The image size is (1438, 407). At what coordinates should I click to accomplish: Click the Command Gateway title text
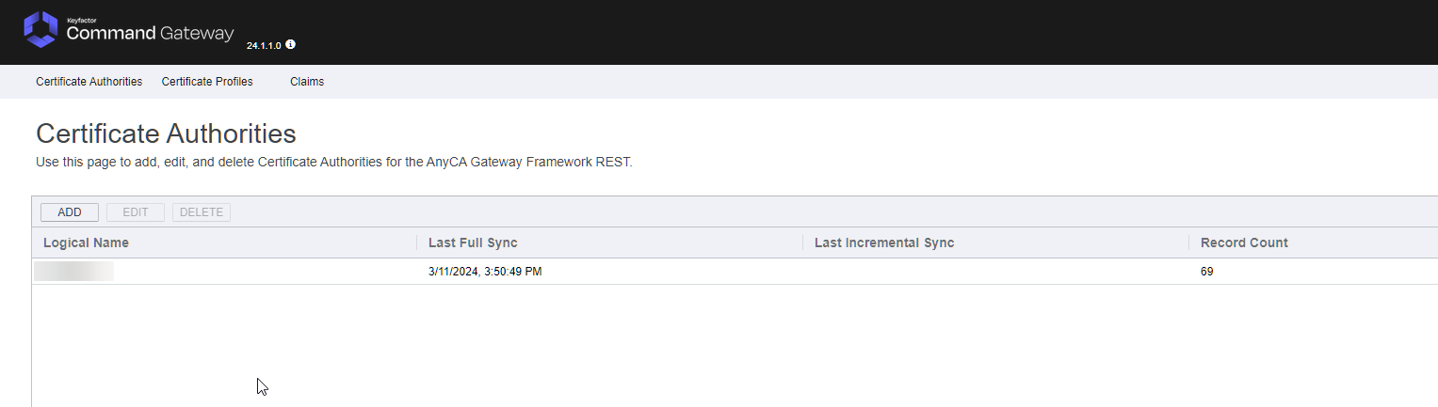pos(150,33)
